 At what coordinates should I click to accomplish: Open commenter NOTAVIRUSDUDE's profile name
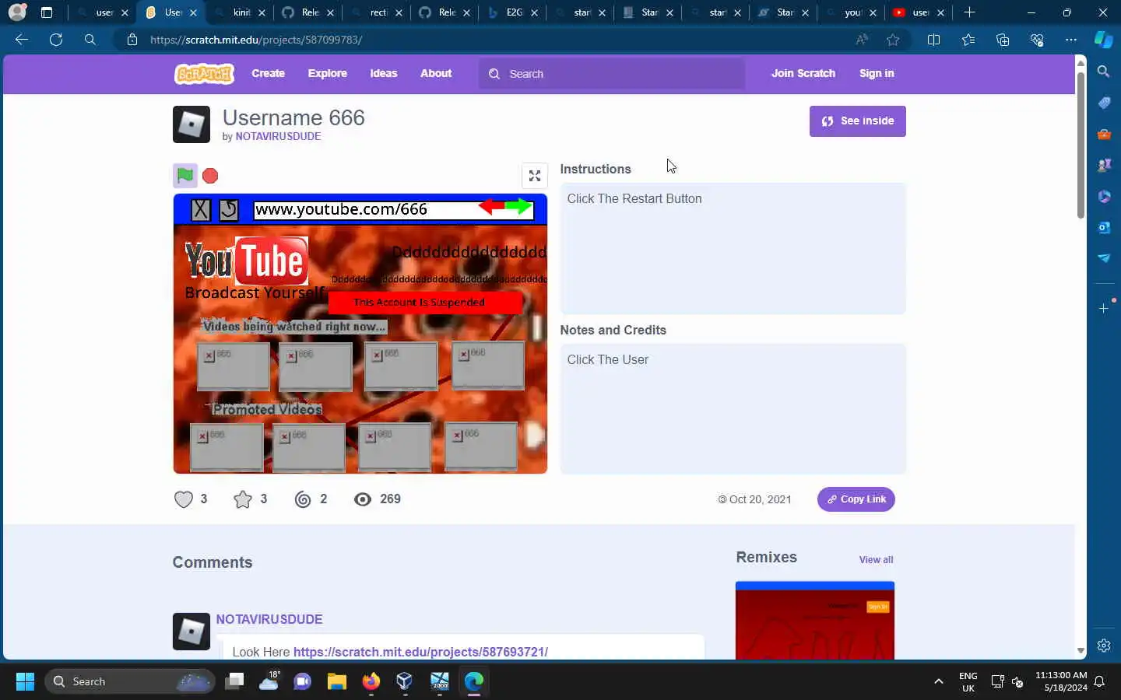(269, 619)
